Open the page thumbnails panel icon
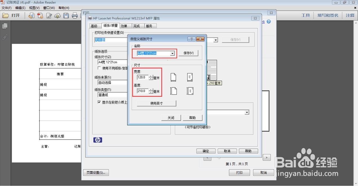Image resolution: width=358 pixels, height=186 pixels. 5,26
